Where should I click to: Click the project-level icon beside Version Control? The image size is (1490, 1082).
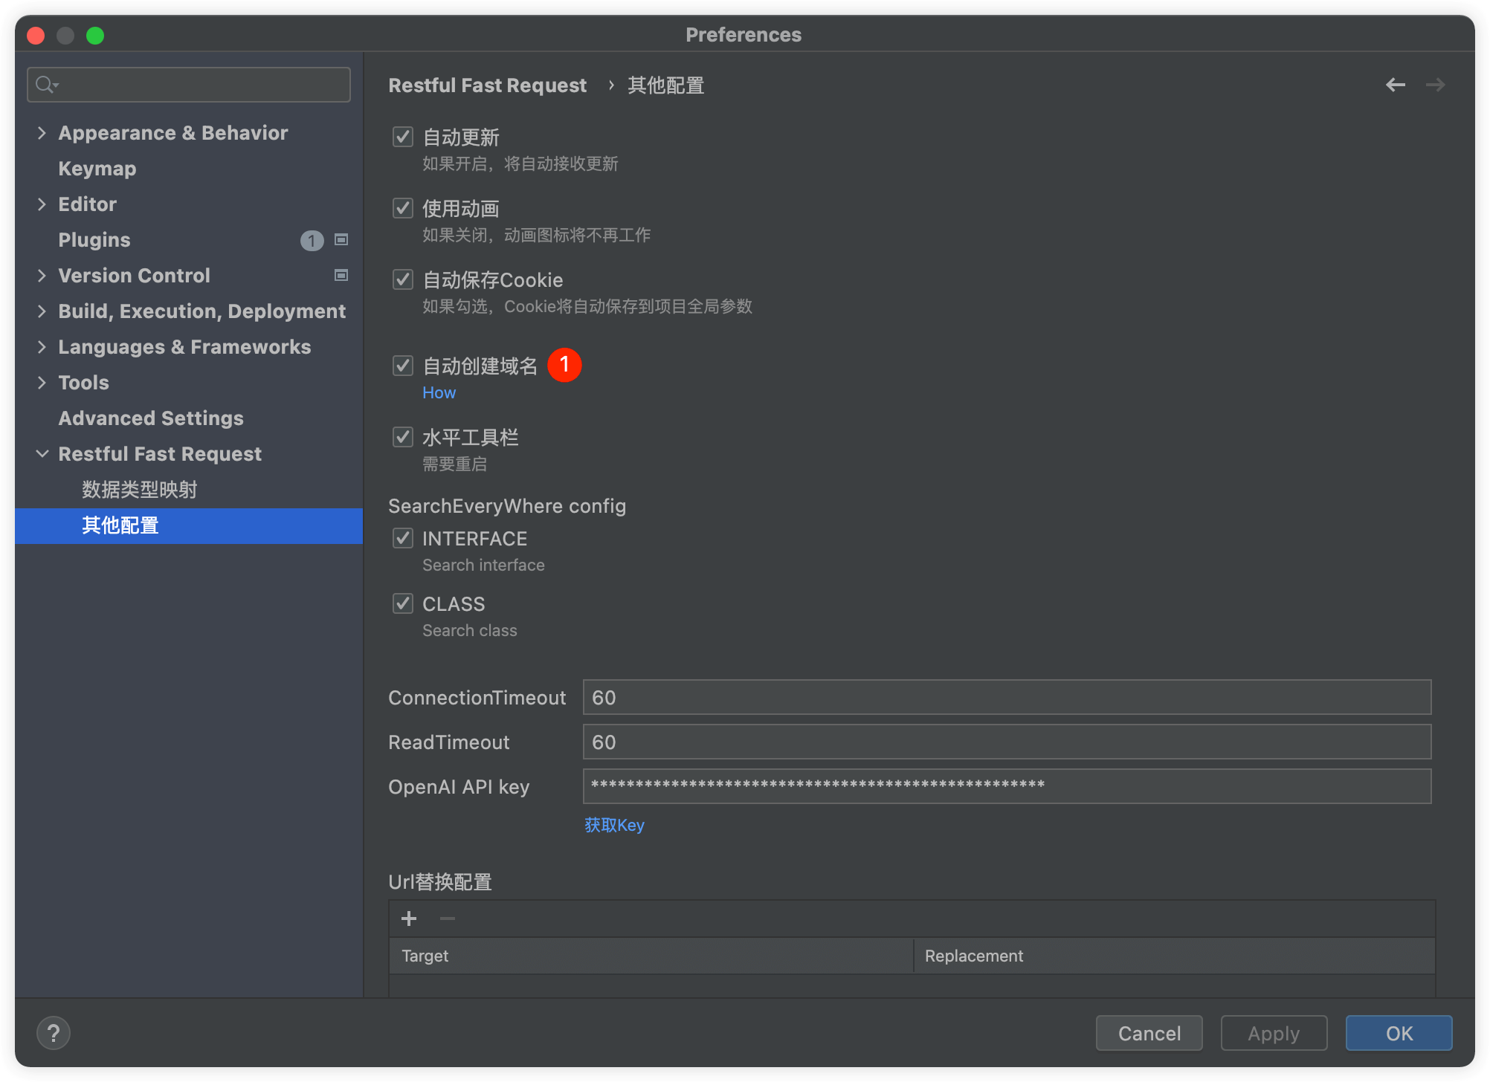coord(341,275)
